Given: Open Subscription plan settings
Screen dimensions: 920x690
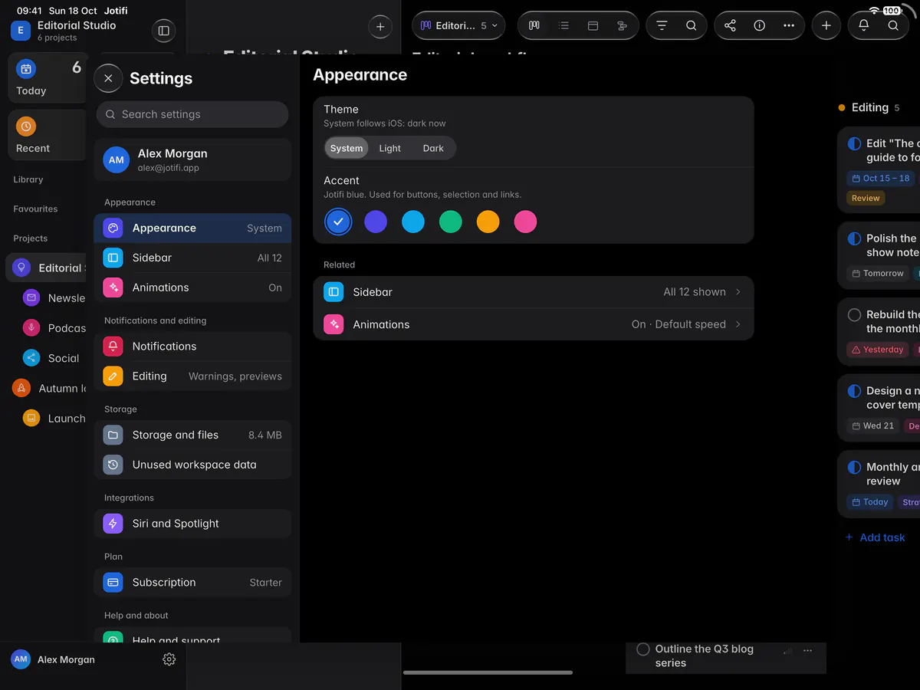Looking at the screenshot, I should point(192,583).
